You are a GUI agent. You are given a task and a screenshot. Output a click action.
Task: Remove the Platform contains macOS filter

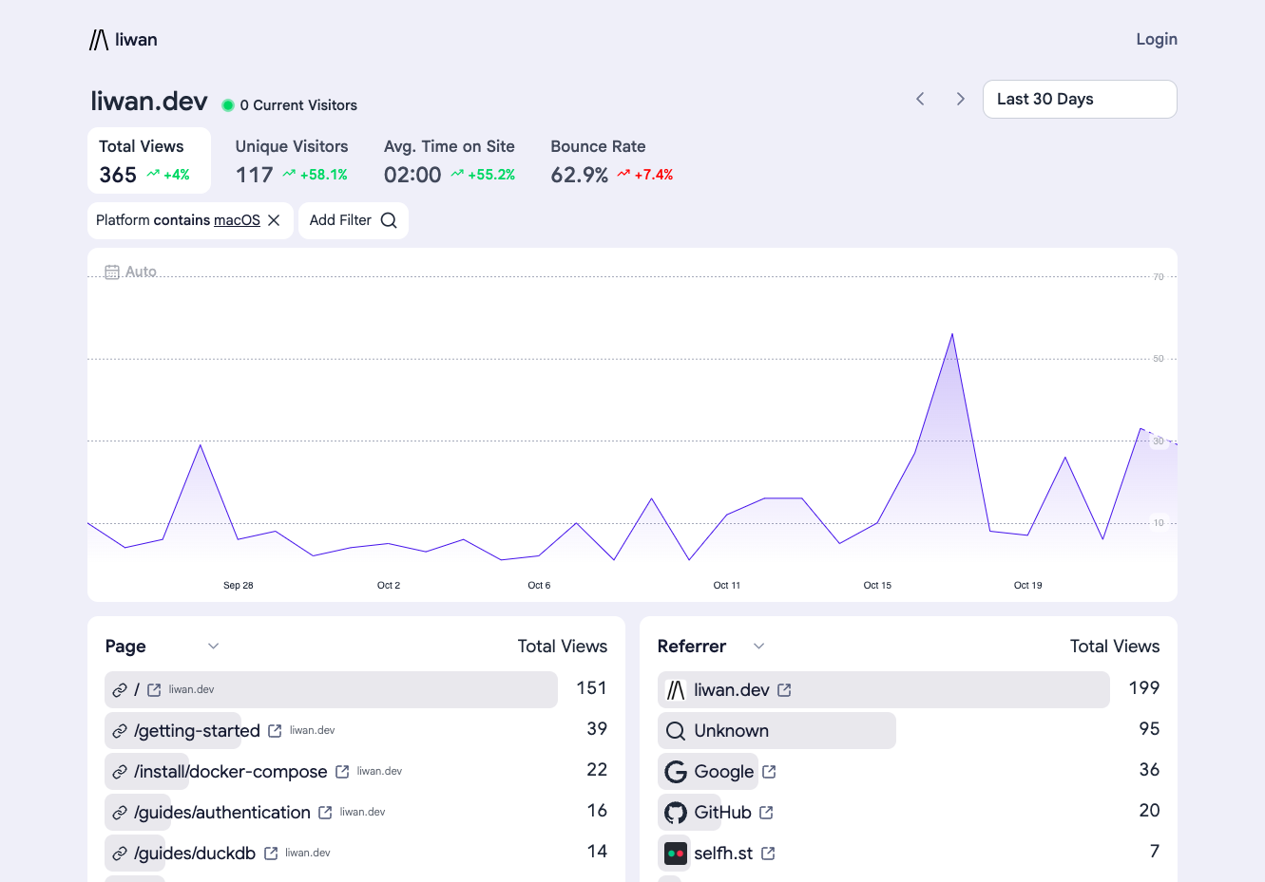point(274,220)
